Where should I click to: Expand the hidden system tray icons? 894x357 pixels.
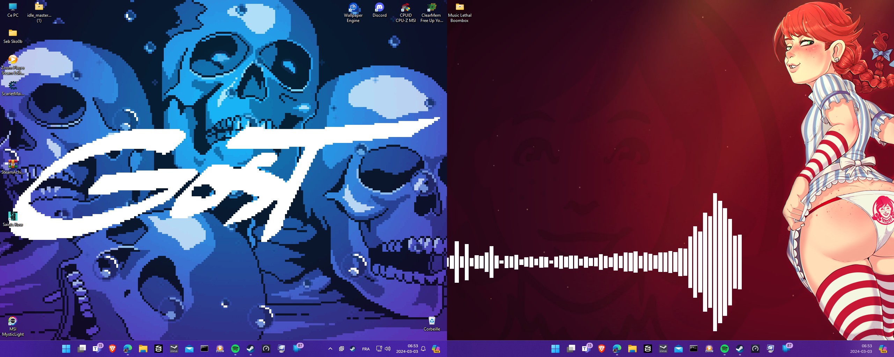click(x=330, y=349)
